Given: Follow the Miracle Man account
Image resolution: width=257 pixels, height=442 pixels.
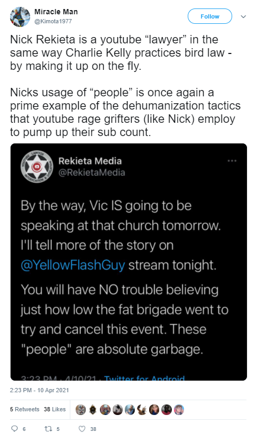Looking at the screenshot, I should point(210,16).
